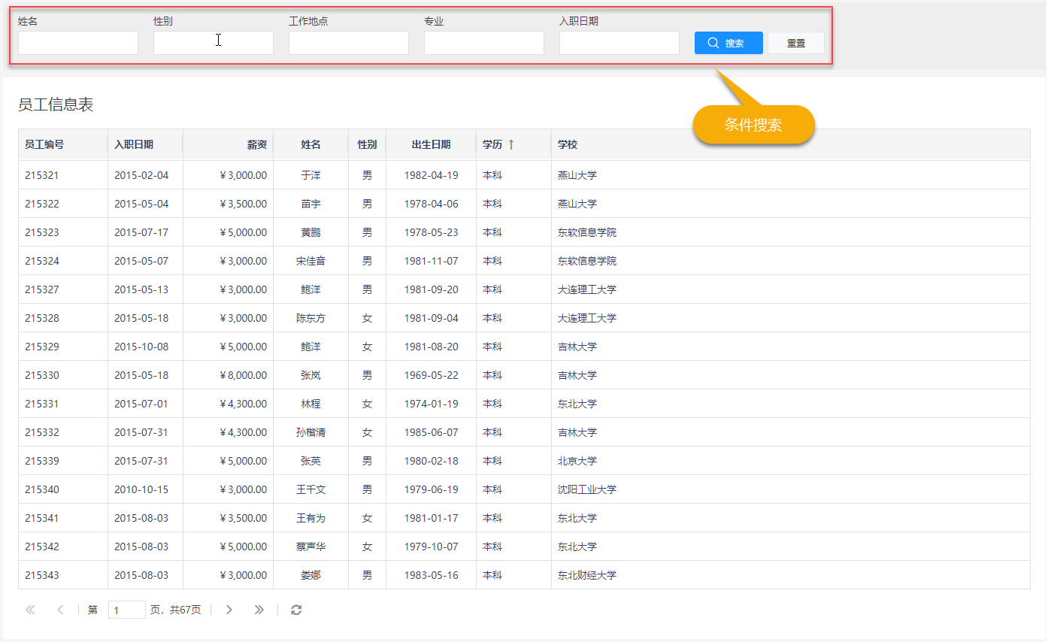The width and height of the screenshot is (1048, 642).
Task: Click the name 孙楷清
Action: click(x=310, y=432)
